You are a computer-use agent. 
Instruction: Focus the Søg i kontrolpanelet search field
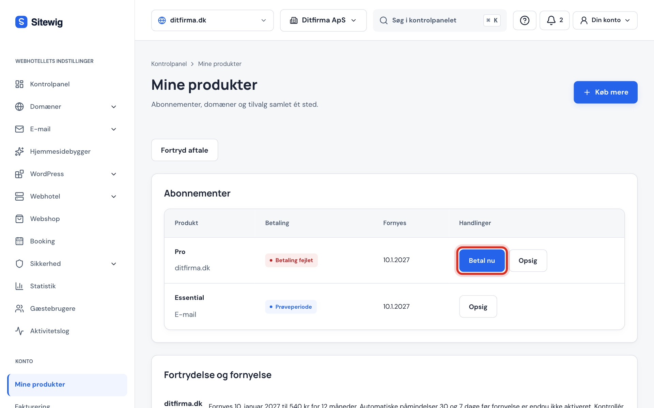point(440,20)
